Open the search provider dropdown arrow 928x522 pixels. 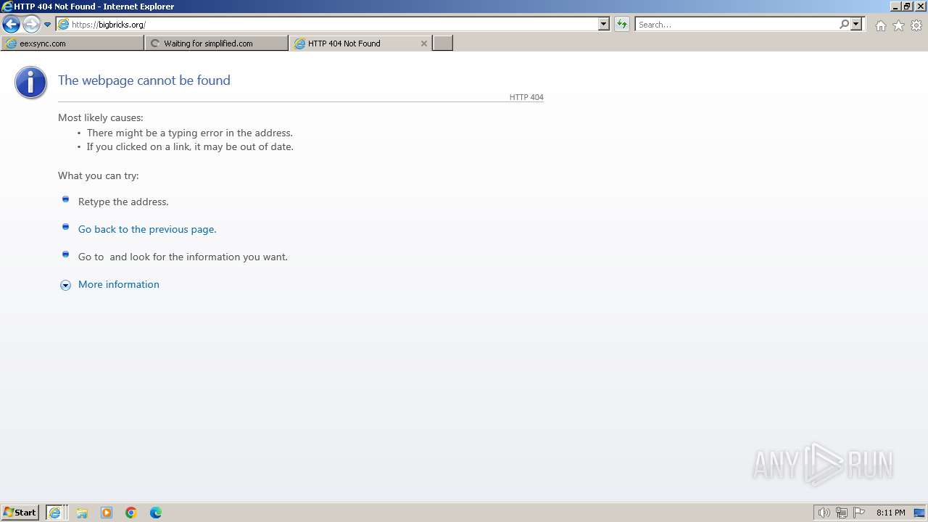pyautogui.click(x=856, y=24)
